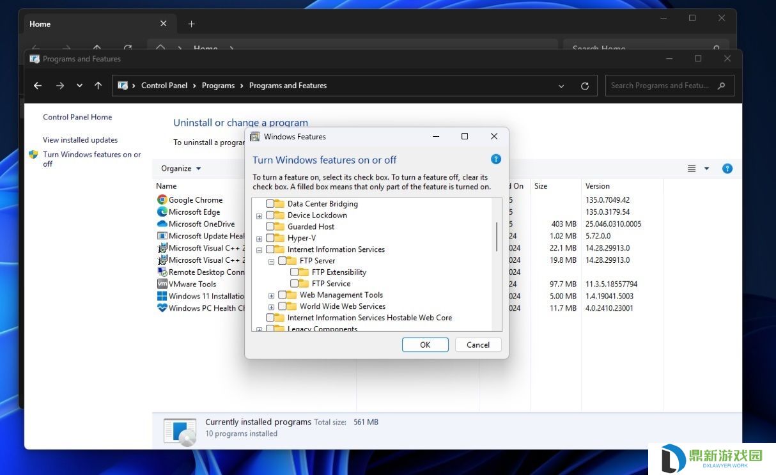This screenshot has width=776, height=475.
Task: Click the search magnifier in Programs search box
Action: pyautogui.click(x=722, y=86)
